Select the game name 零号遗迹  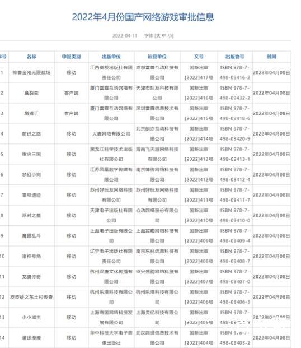[x=31, y=195]
